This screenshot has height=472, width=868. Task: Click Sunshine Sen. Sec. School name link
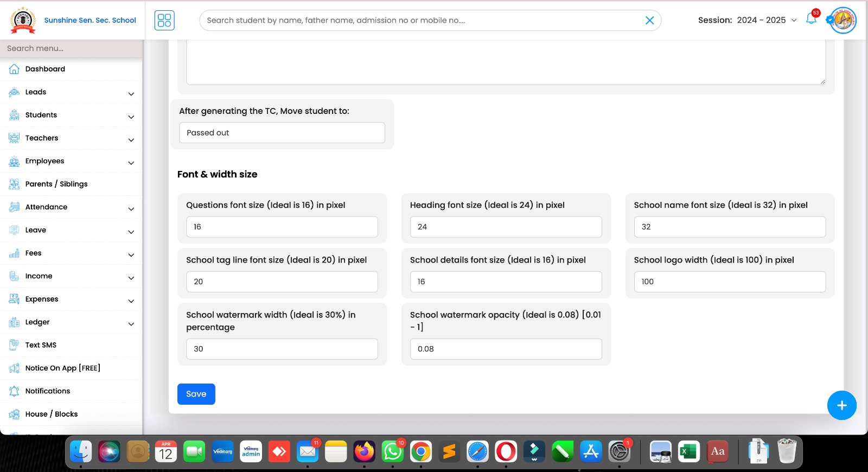tap(90, 20)
